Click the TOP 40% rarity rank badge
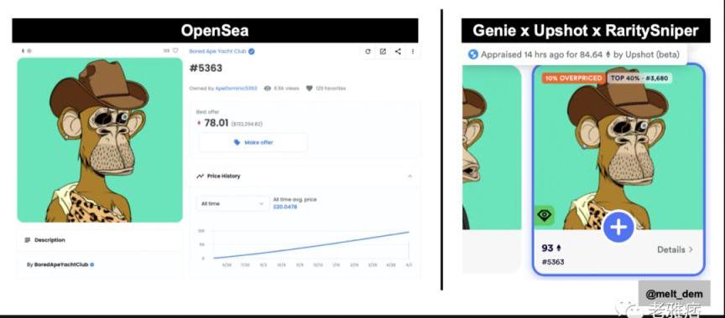This screenshot has height=318, width=725. [x=639, y=79]
